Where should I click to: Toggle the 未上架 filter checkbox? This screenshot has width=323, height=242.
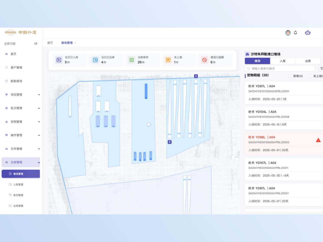(x=310, y=76)
